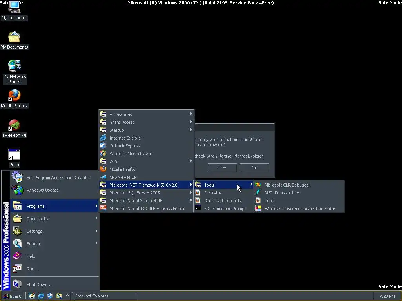This screenshot has height=301, width=402.
Task: Launch Microsoft CLR Debugger
Action: (x=299, y=185)
